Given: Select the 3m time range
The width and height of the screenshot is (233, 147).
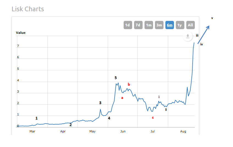Looking at the screenshot, I should click(x=159, y=25).
